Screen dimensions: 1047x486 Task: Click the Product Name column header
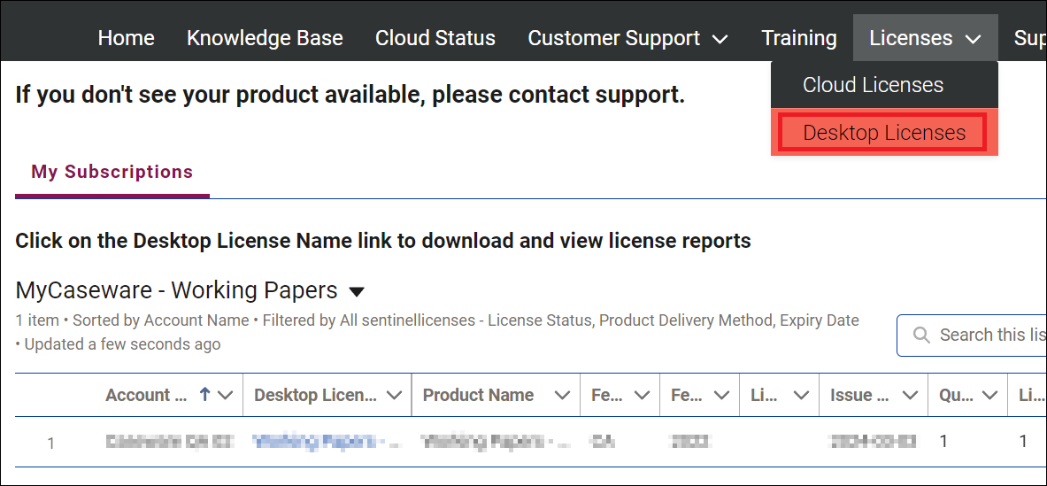pyautogui.click(x=478, y=396)
